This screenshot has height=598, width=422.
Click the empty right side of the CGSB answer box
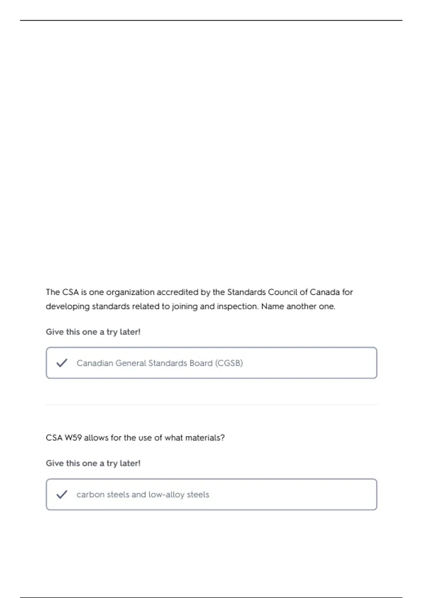coord(309,363)
